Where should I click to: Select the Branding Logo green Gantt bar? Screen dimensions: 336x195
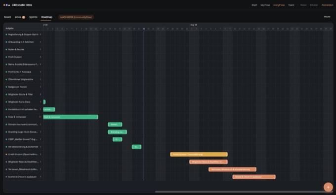pyautogui.click(x=118, y=132)
